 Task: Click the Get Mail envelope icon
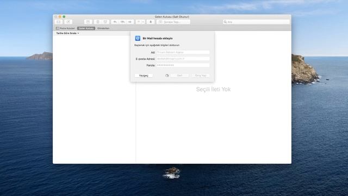coord(59,22)
